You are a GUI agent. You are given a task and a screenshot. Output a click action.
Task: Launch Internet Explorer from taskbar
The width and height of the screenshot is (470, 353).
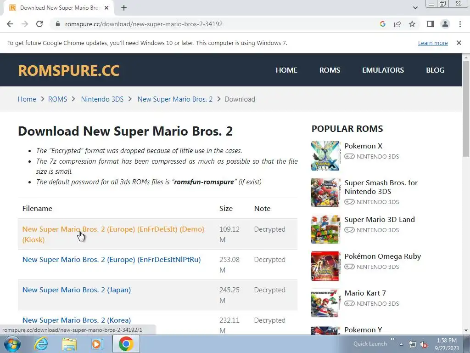tap(40, 344)
